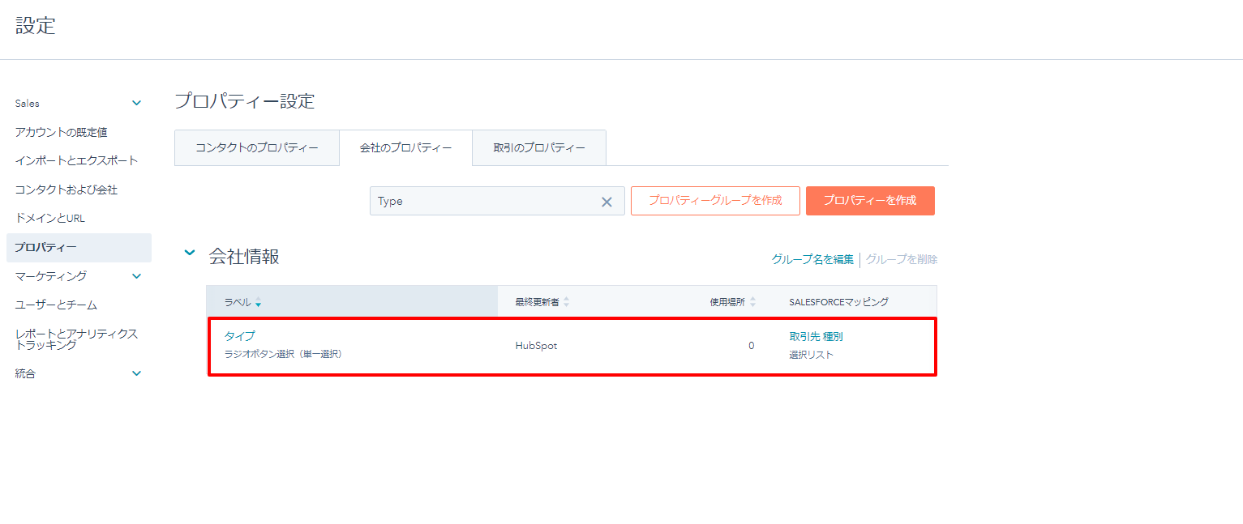The image size is (1243, 524).
Task: Open the タイプ property link
Action: 239,336
